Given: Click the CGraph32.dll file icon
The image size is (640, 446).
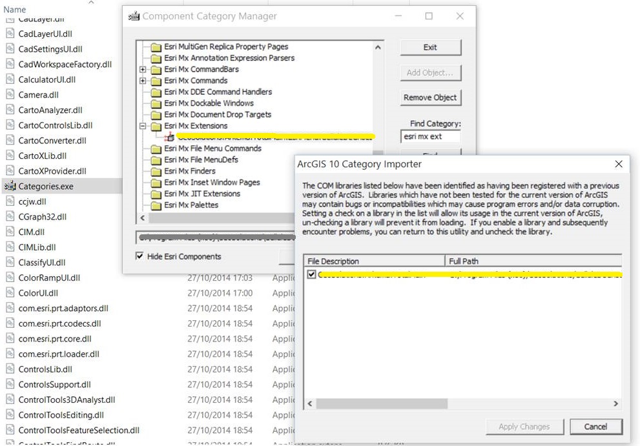Looking at the screenshot, I should (10, 216).
